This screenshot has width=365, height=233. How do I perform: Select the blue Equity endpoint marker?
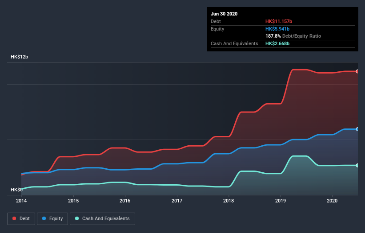(357, 129)
